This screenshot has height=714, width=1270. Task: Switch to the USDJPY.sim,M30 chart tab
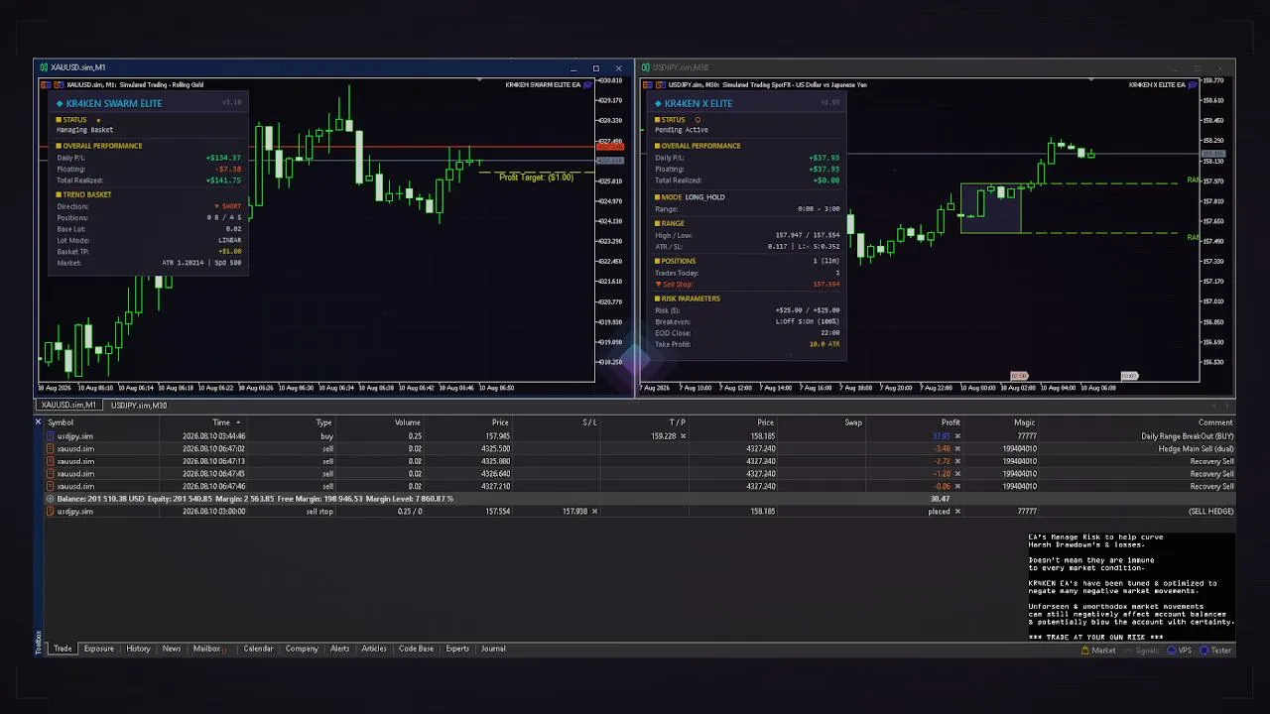pyautogui.click(x=139, y=406)
